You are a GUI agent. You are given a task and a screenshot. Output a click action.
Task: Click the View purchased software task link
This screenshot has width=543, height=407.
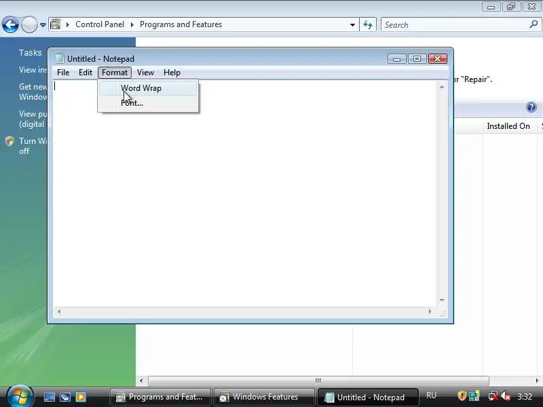[33, 119]
